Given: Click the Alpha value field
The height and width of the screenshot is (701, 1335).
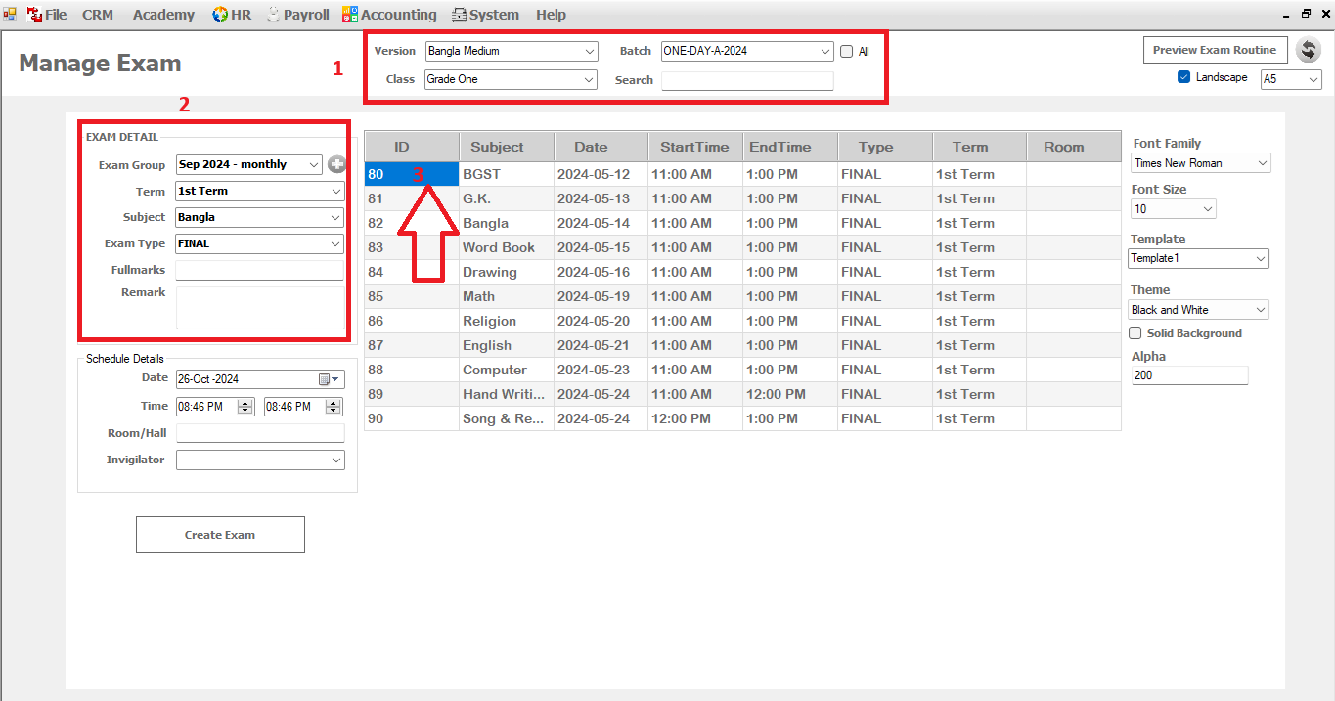Looking at the screenshot, I should point(1189,374).
